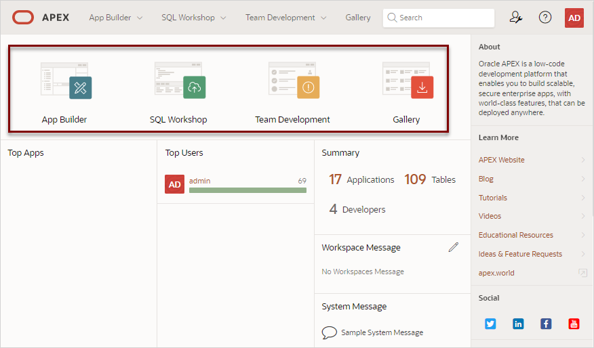Click the 109 Tables summary count

click(430, 179)
